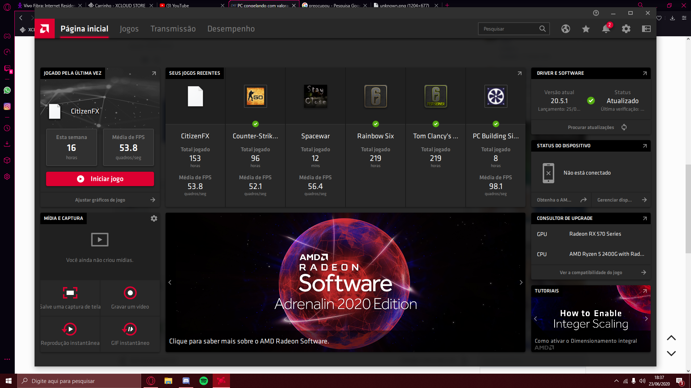This screenshot has width=691, height=388.
Task: Open favorites star icon
Action: pos(586,29)
